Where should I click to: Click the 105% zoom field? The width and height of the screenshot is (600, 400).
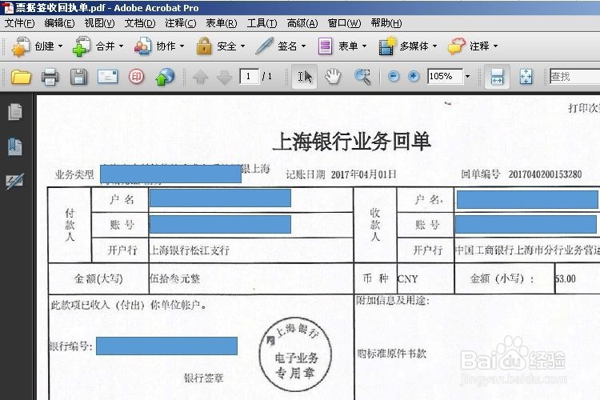point(445,77)
